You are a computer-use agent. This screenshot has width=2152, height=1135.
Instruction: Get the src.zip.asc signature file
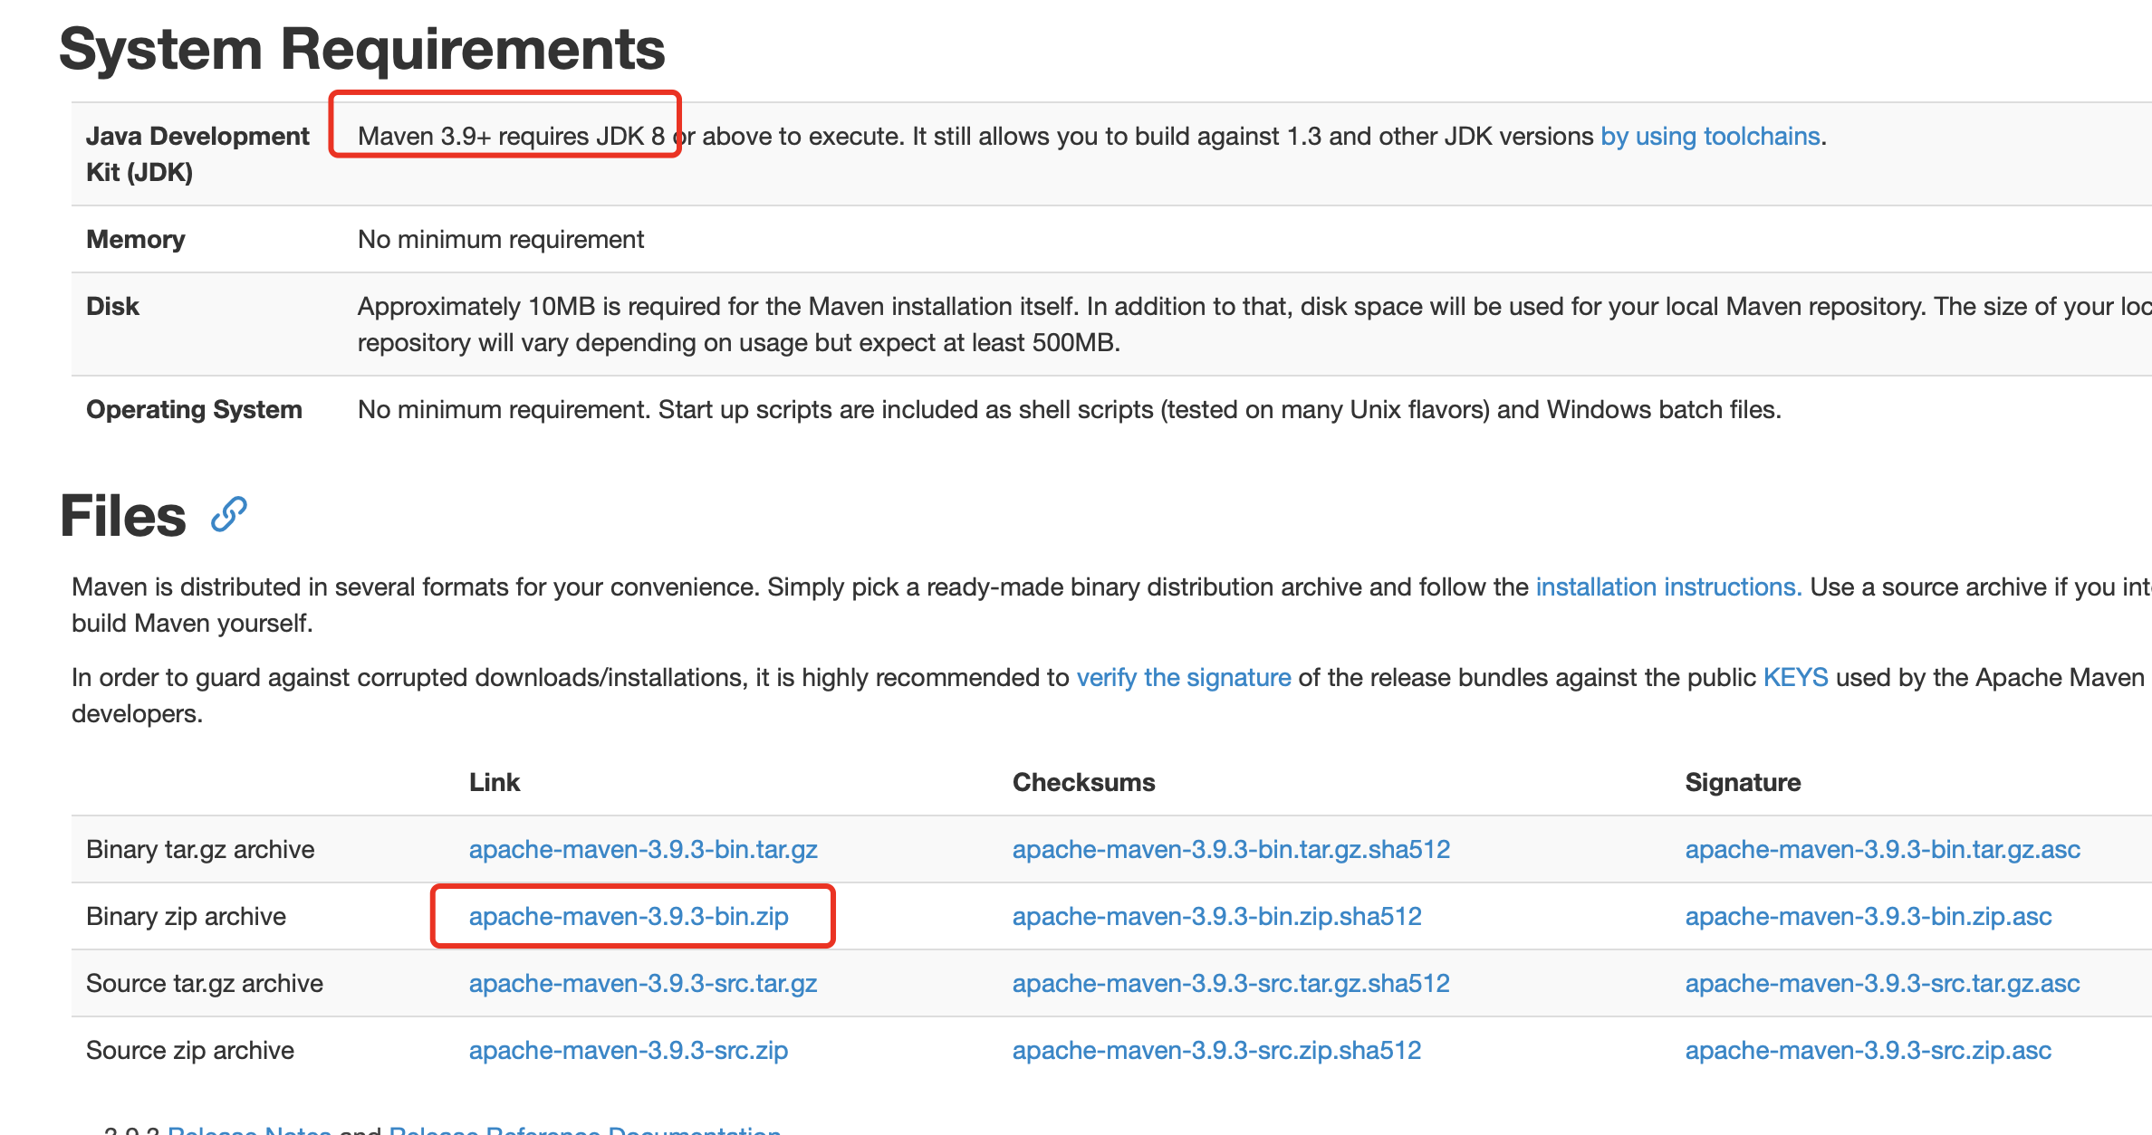(1868, 1050)
